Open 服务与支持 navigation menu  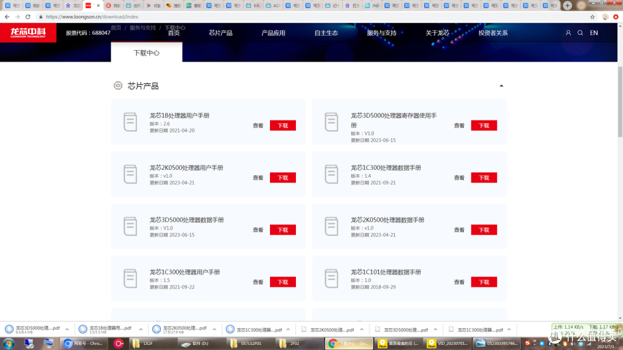pyautogui.click(x=382, y=33)
